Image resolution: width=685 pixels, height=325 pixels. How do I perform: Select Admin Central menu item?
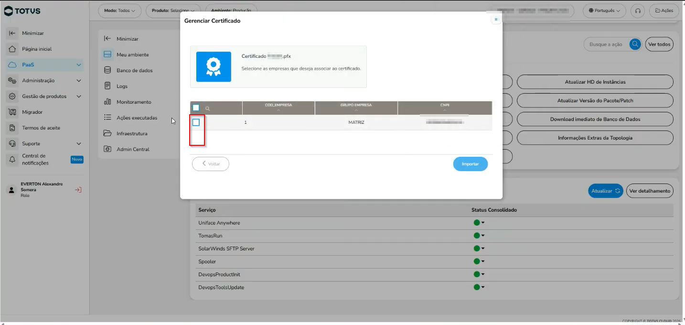133,149
